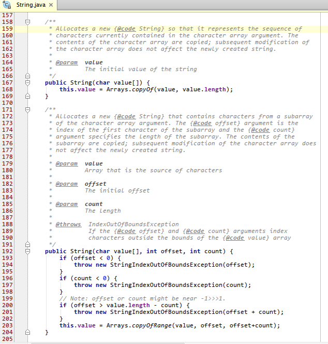Click line number 159 in the gutter
This screenshot has width=328, height=344.
pos(7,29)
